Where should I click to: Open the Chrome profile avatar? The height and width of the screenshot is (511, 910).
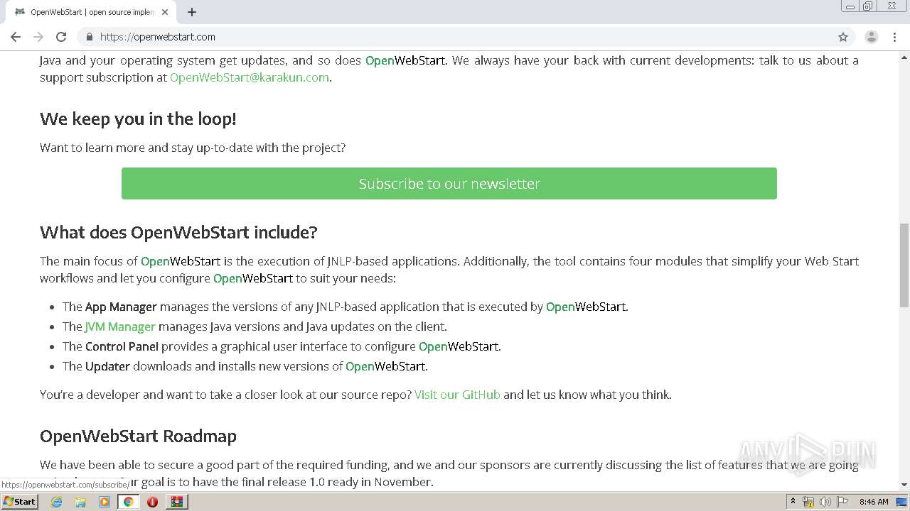(871, 37)
